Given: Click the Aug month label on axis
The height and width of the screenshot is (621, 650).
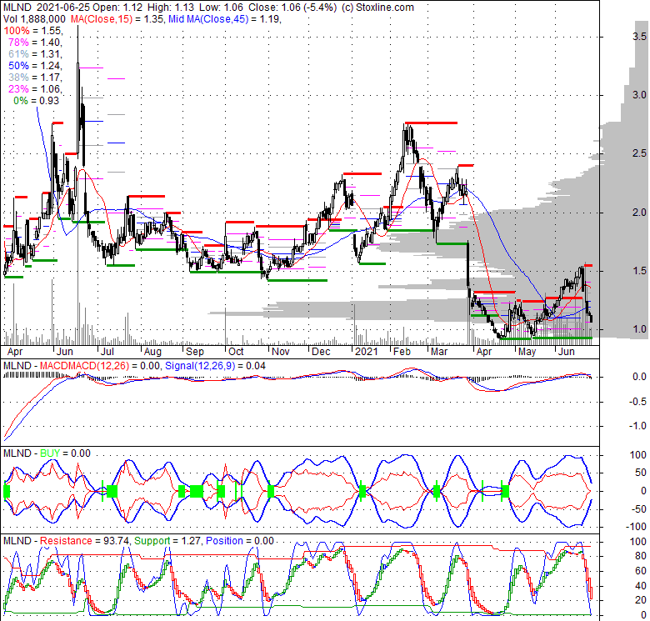Looking at the screenshot, I should point(152,352).
